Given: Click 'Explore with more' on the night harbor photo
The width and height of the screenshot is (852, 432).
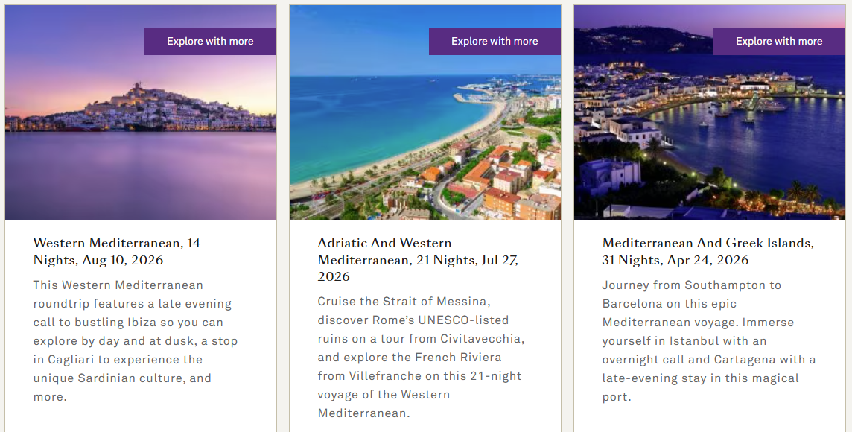Looking at the screenshot, I should pos(779,42).
